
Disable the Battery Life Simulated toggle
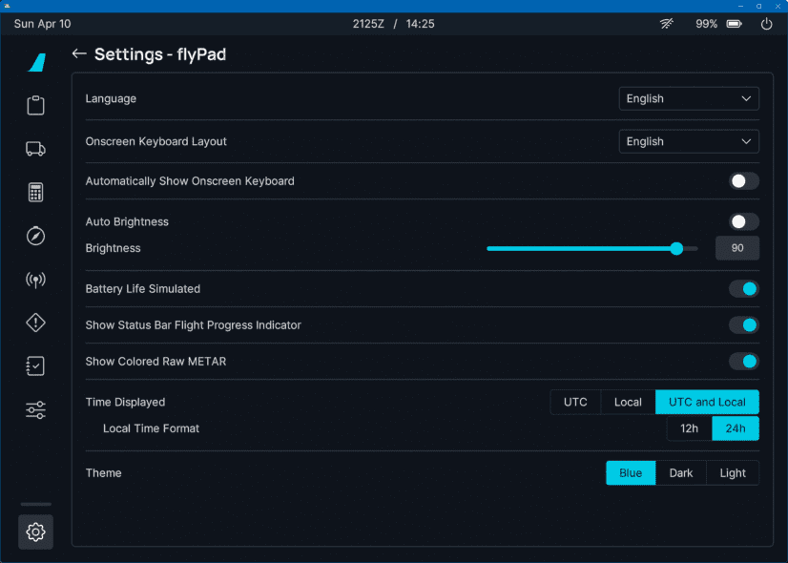click(x=743, y=289)
